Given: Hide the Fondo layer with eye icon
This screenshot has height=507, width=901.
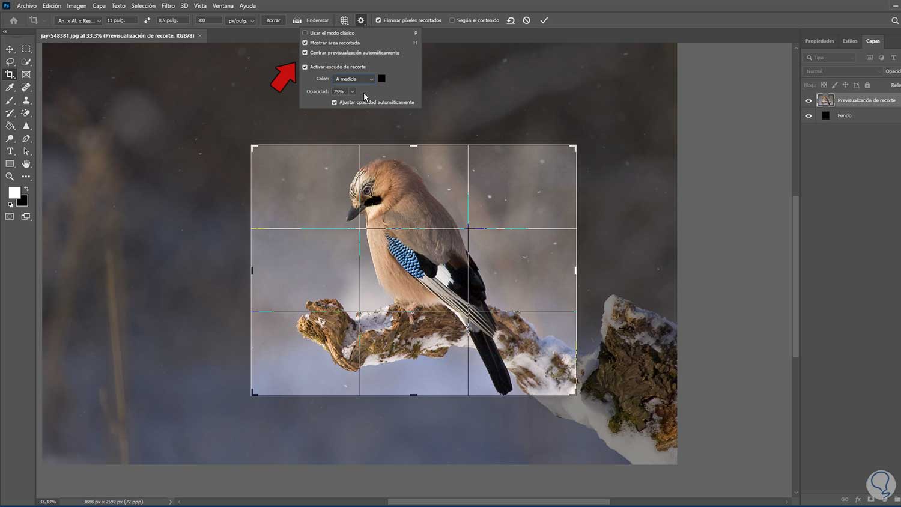Looking at the screenshot, I should [x=808, y=115].
